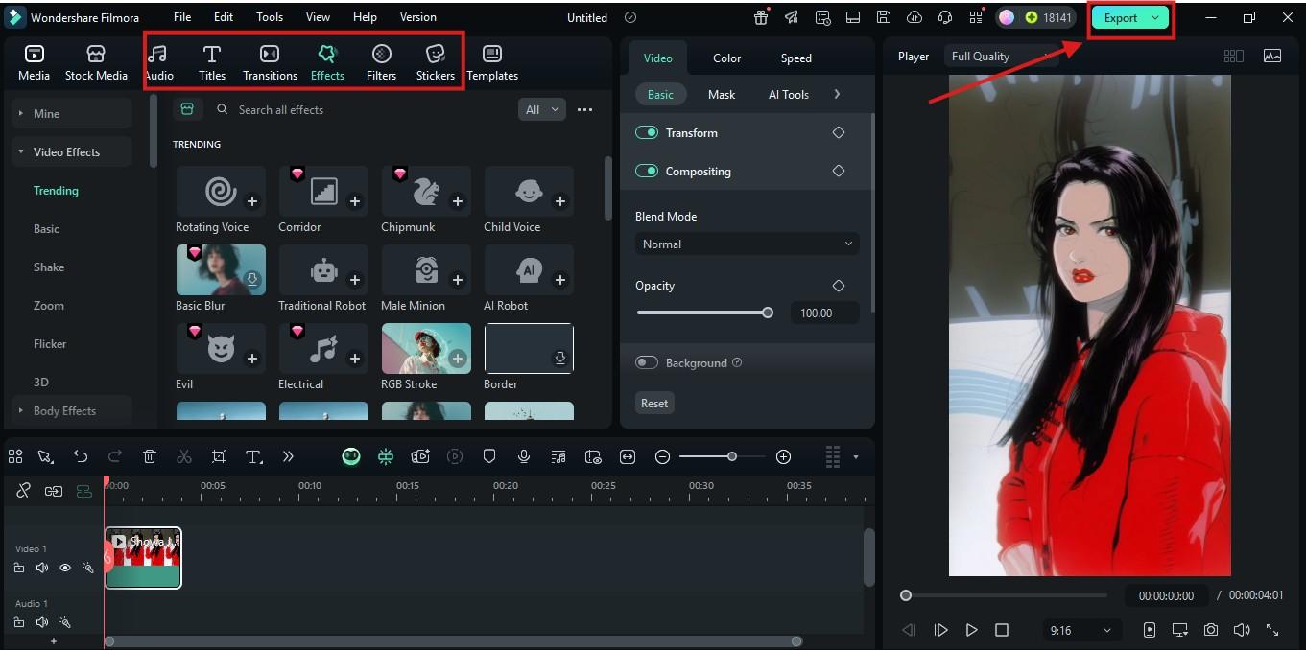The height and width of the screenshot is (650, 1306).
Task: Open the three-dot more options menu
Action: coord(585,110)
